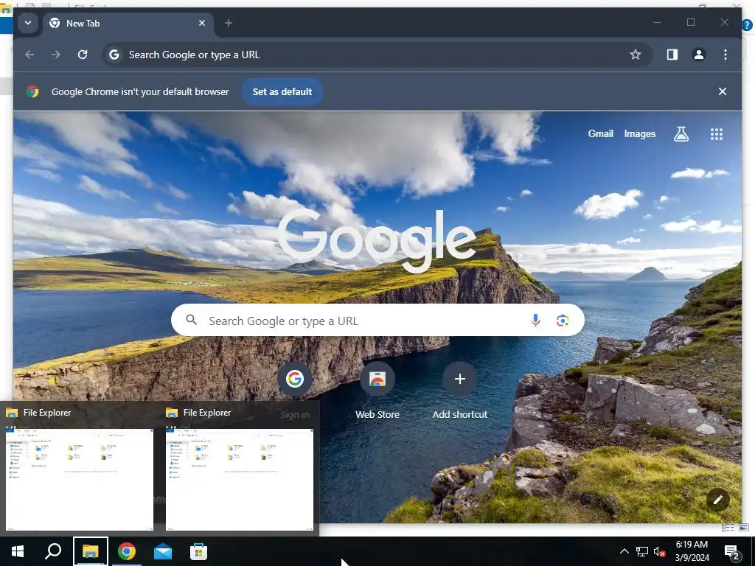Close the New Tab tab
This screenshot has height=566, width=755.
click(202, 23)
